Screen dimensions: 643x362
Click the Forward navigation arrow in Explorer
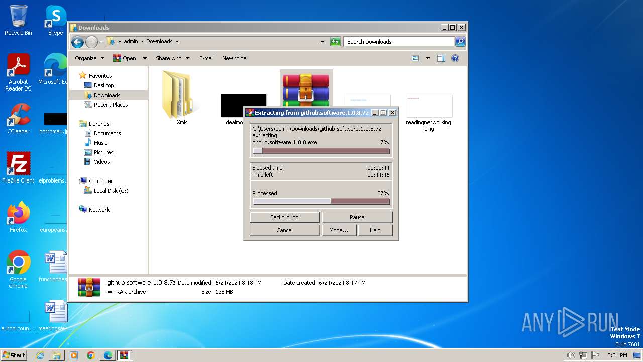click(x=91, y=42)
